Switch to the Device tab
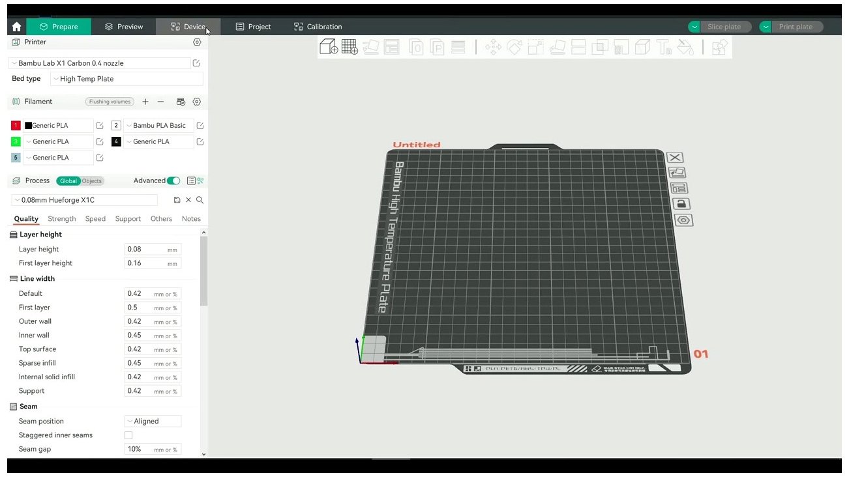849x477 pixels. pos(188,27)
